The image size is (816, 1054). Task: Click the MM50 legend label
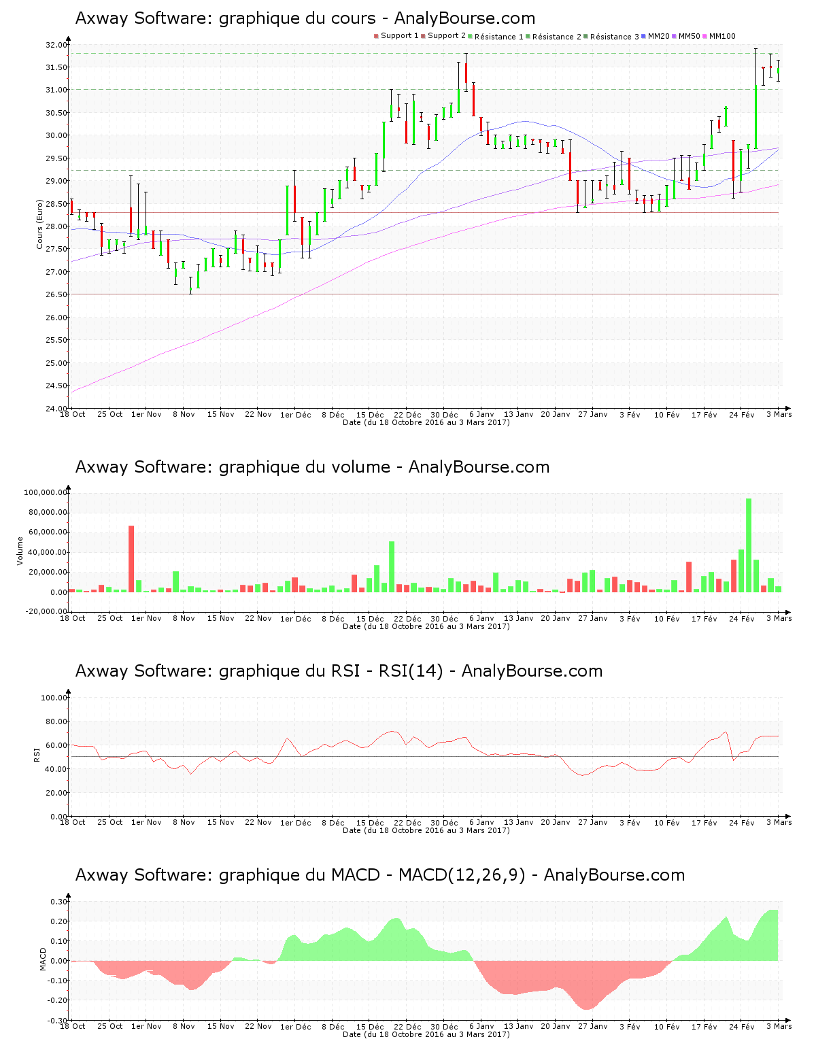[689, 36]
